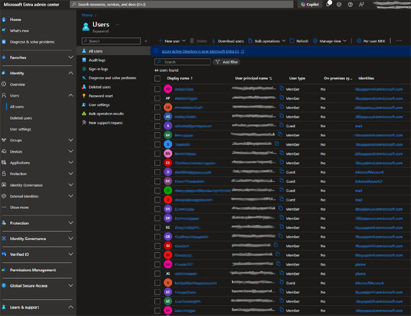Viewport: 411px width, 316px height.
Task: Open Permissions Management
Action: click(x=33, y=270)
